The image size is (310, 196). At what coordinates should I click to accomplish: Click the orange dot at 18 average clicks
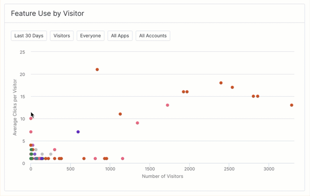(221, 83)
